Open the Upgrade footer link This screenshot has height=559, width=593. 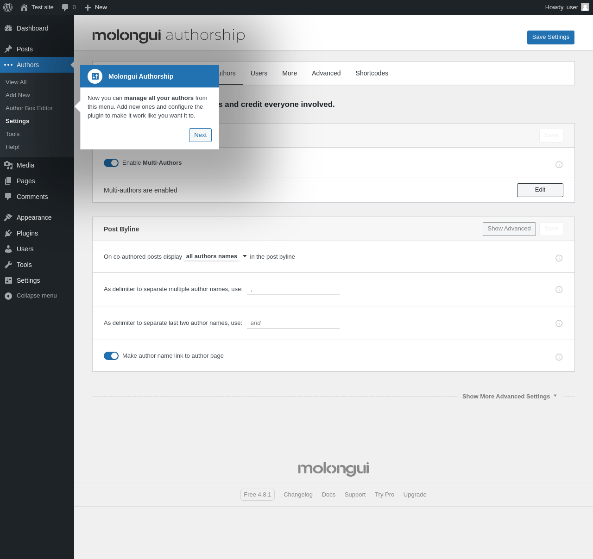[415, 495]
